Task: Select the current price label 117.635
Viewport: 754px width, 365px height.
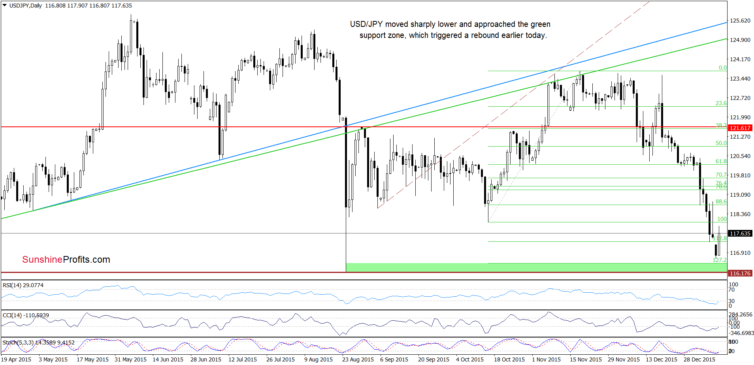Action: (x=740, y=233)
